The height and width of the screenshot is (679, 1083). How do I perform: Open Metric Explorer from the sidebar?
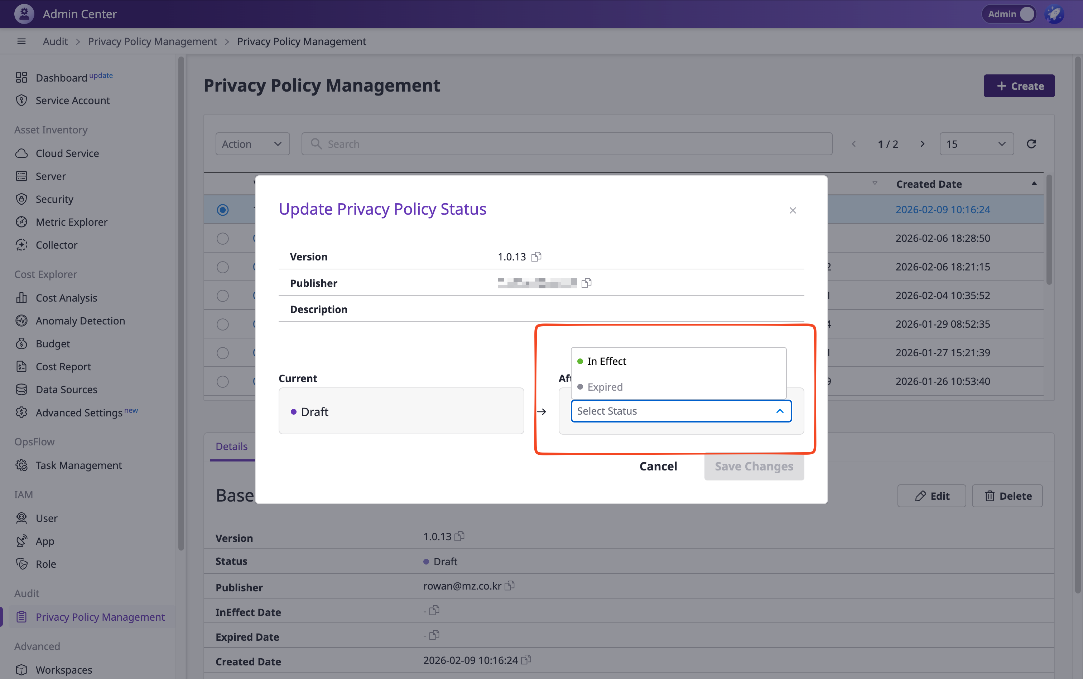72,222
